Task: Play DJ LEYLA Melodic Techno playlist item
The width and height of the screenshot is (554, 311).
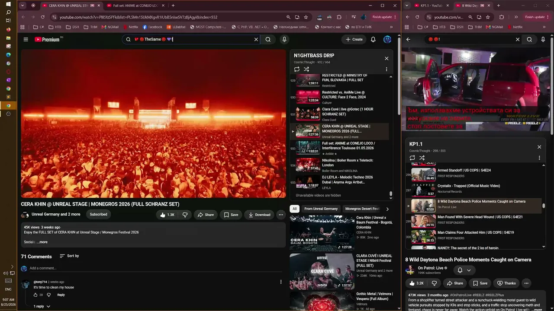Action: point(342,182)
